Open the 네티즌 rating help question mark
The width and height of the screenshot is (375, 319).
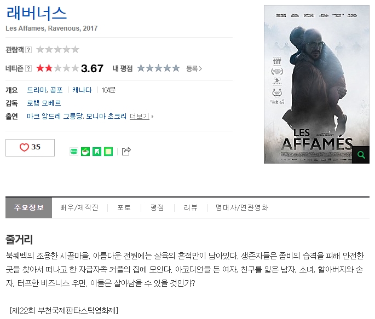tap(28, 68)
